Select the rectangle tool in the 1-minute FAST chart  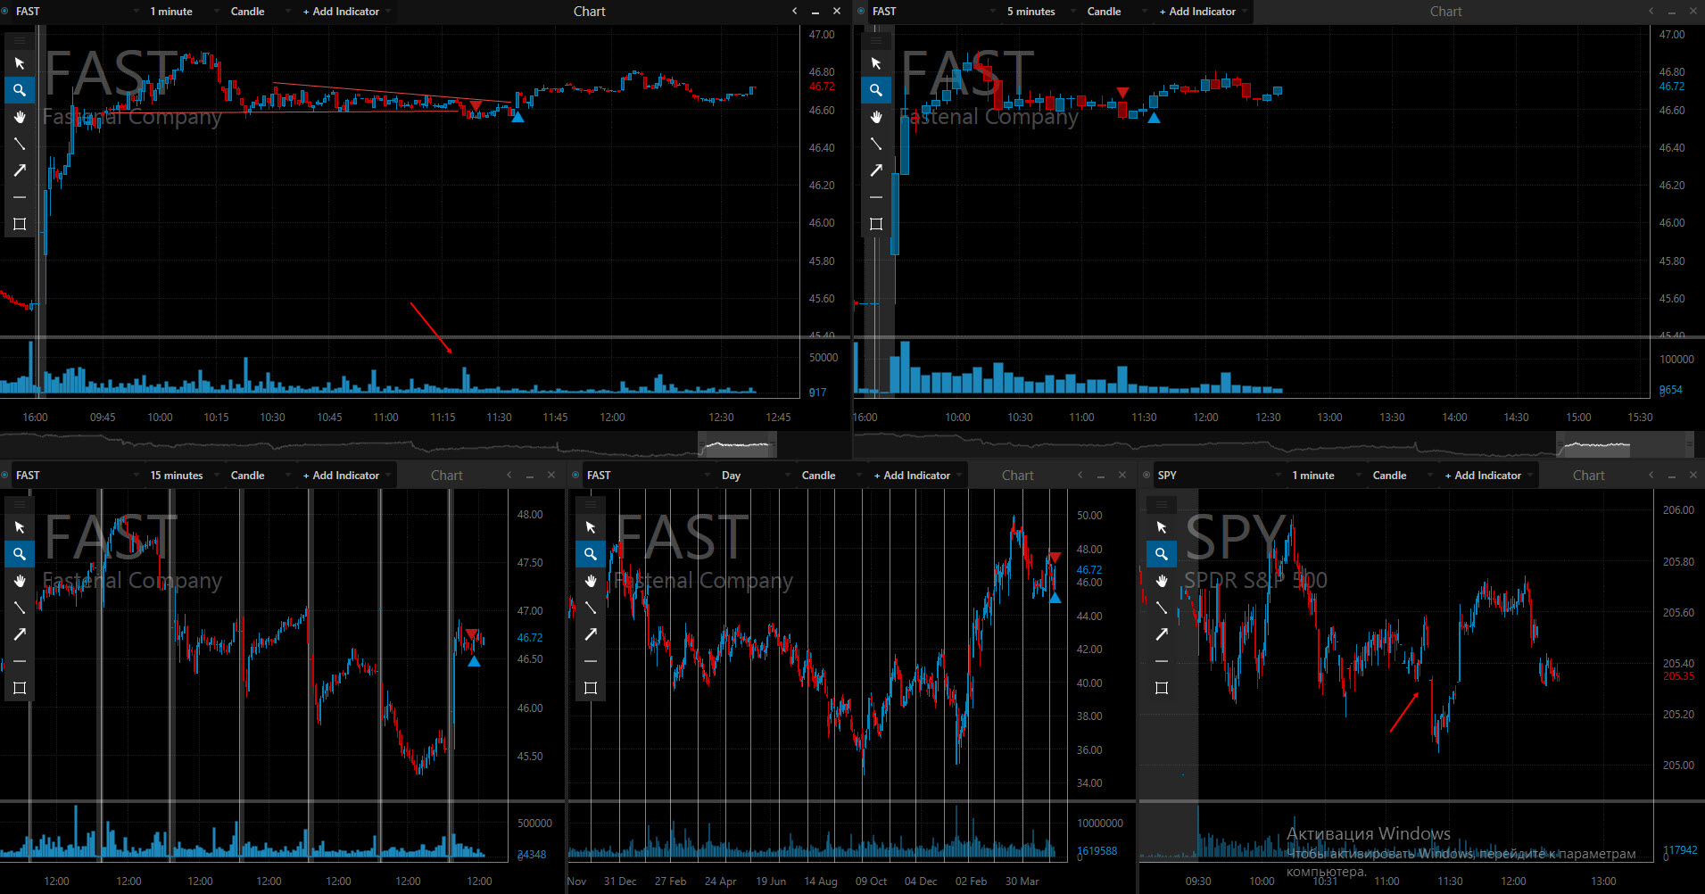pos(20,224)
